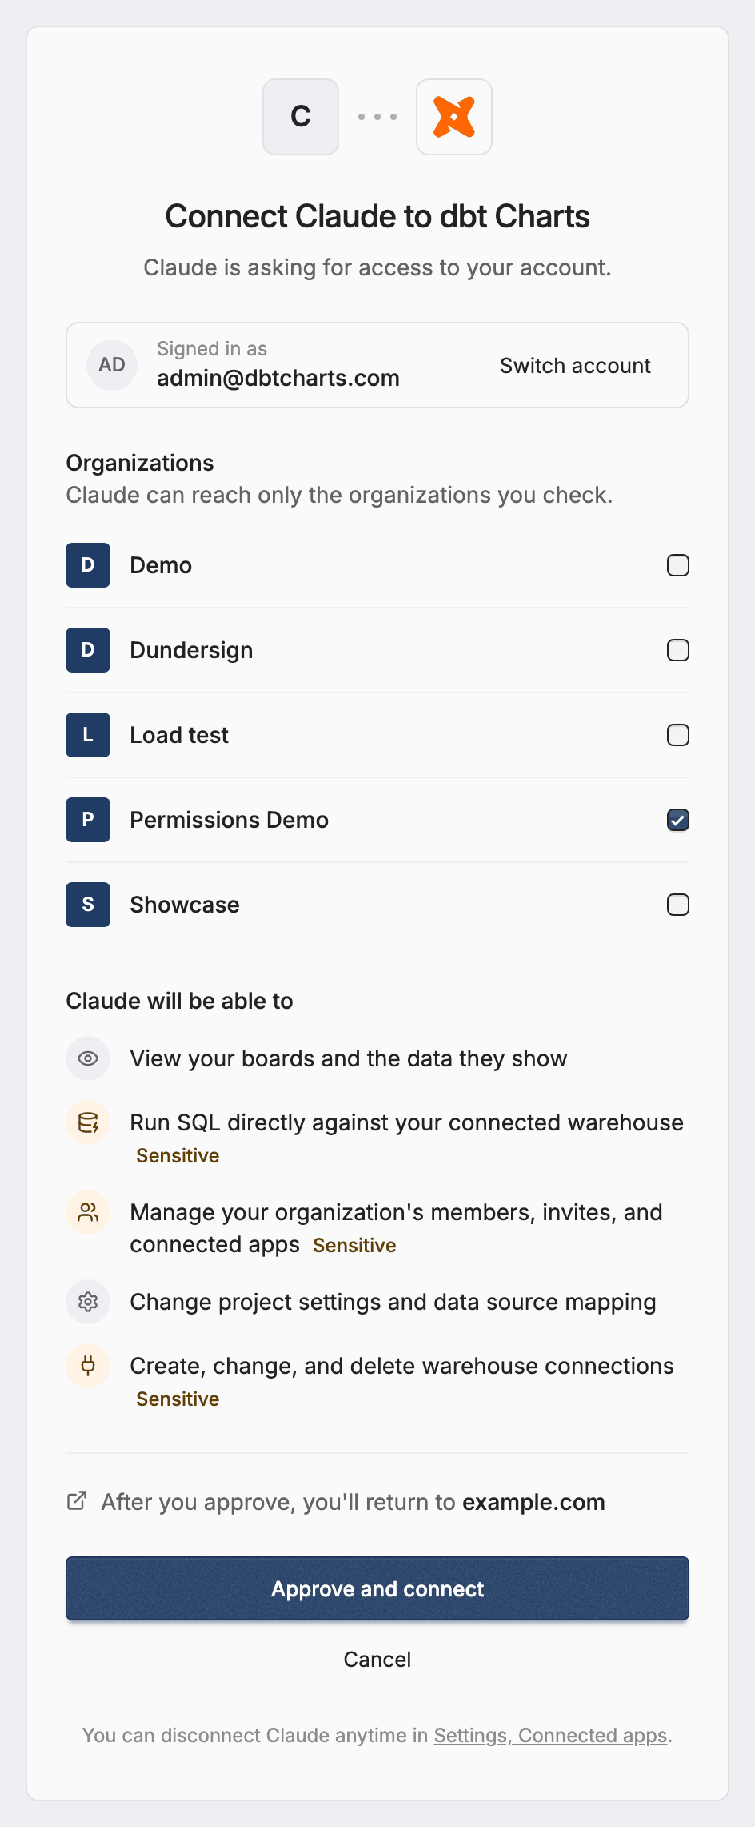Click the Approve and connect button
This screenshot has height=1827, width=755.
tap(377, 1588)
